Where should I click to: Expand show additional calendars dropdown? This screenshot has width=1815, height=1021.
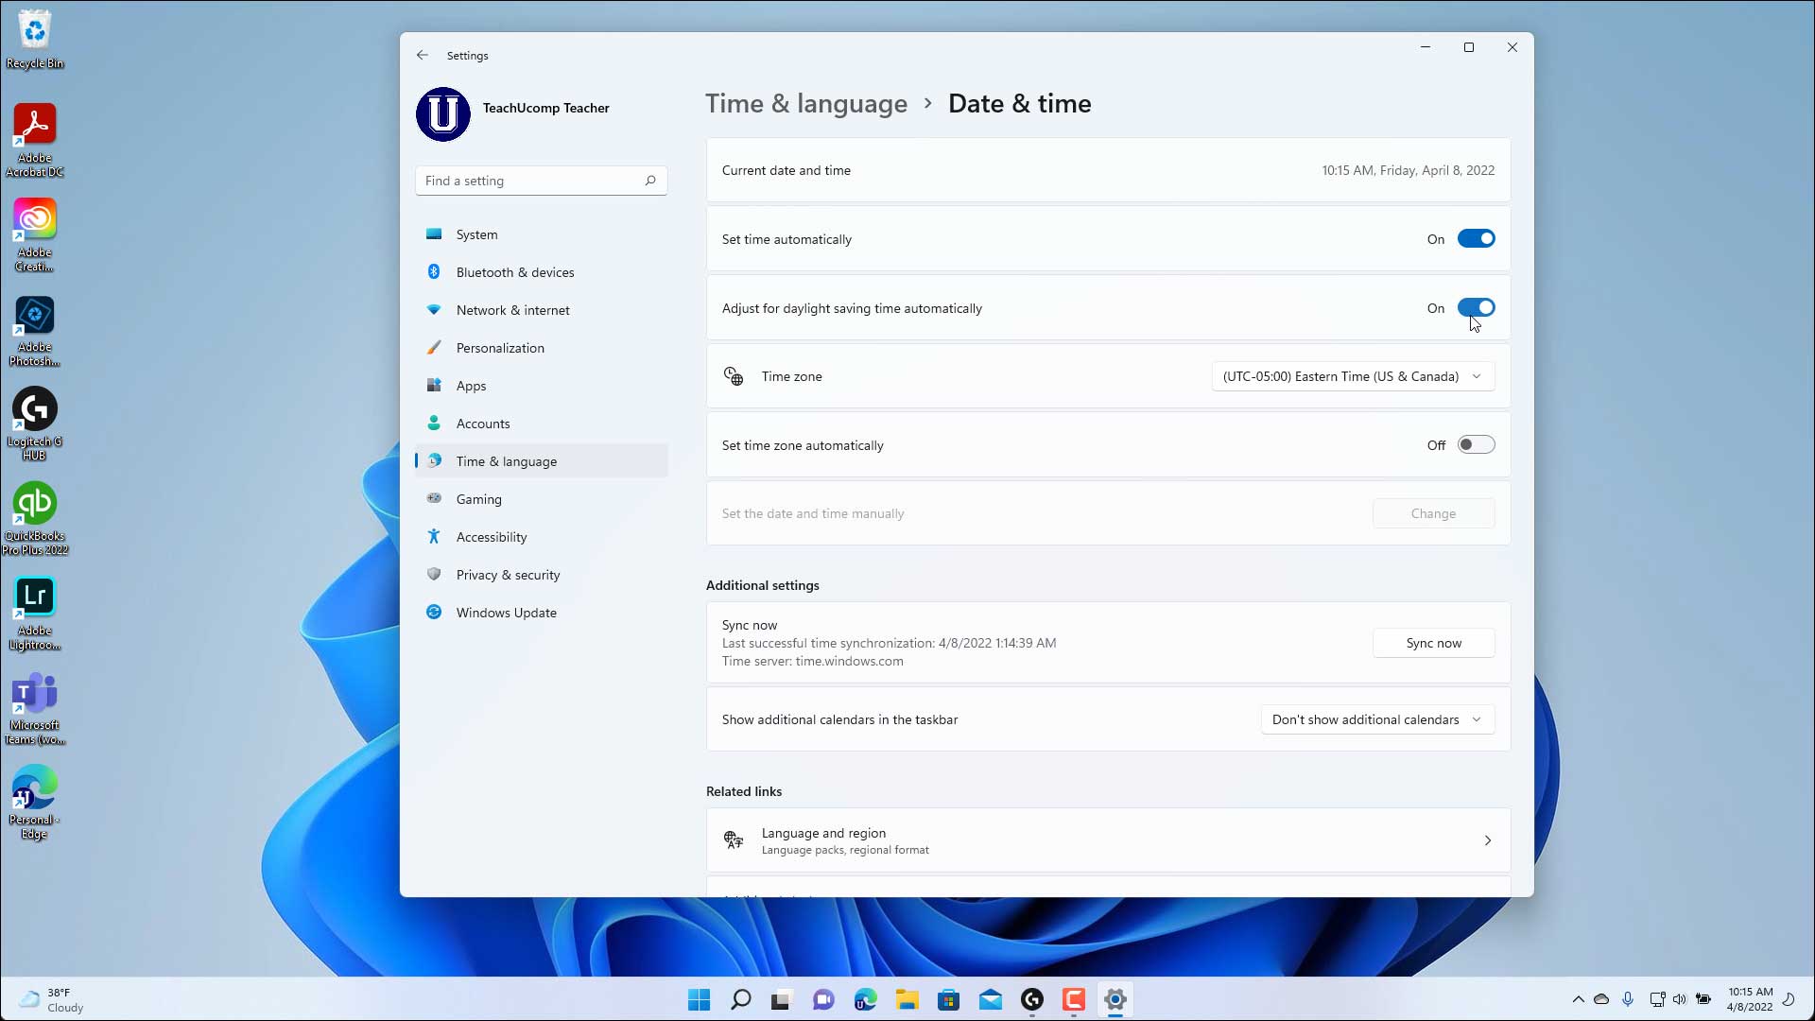pos(1376,719)
